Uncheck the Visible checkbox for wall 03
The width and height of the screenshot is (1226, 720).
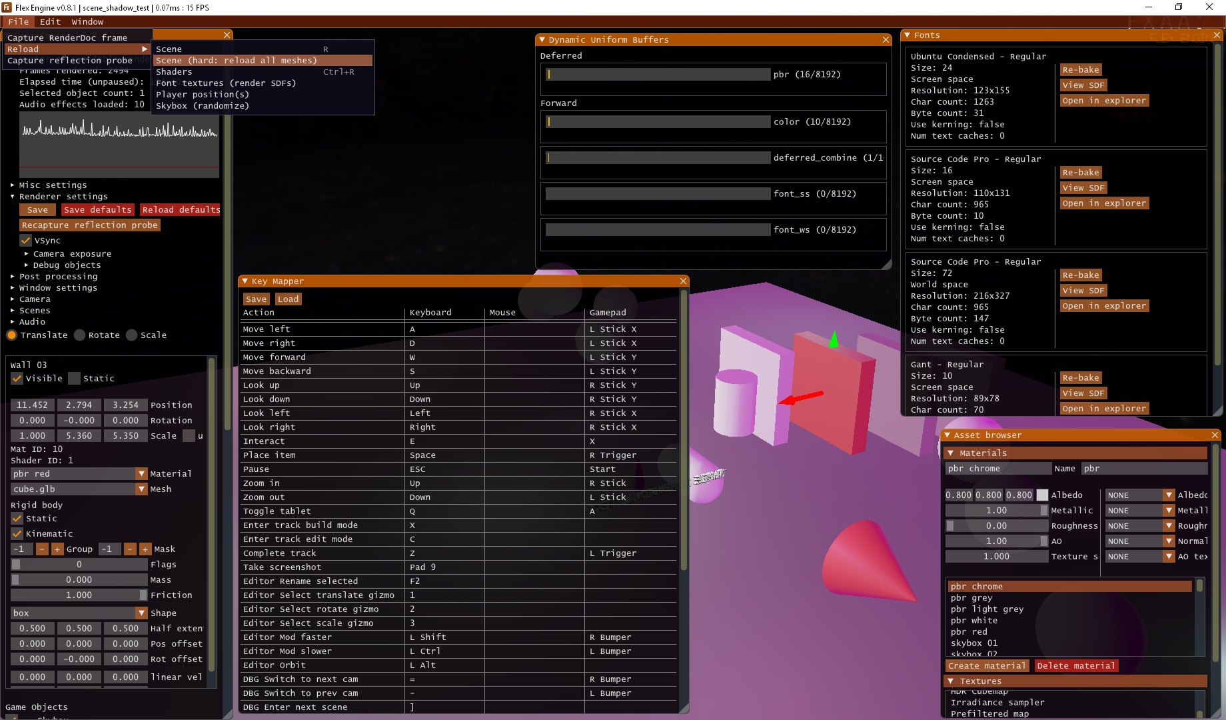(17, 379)
